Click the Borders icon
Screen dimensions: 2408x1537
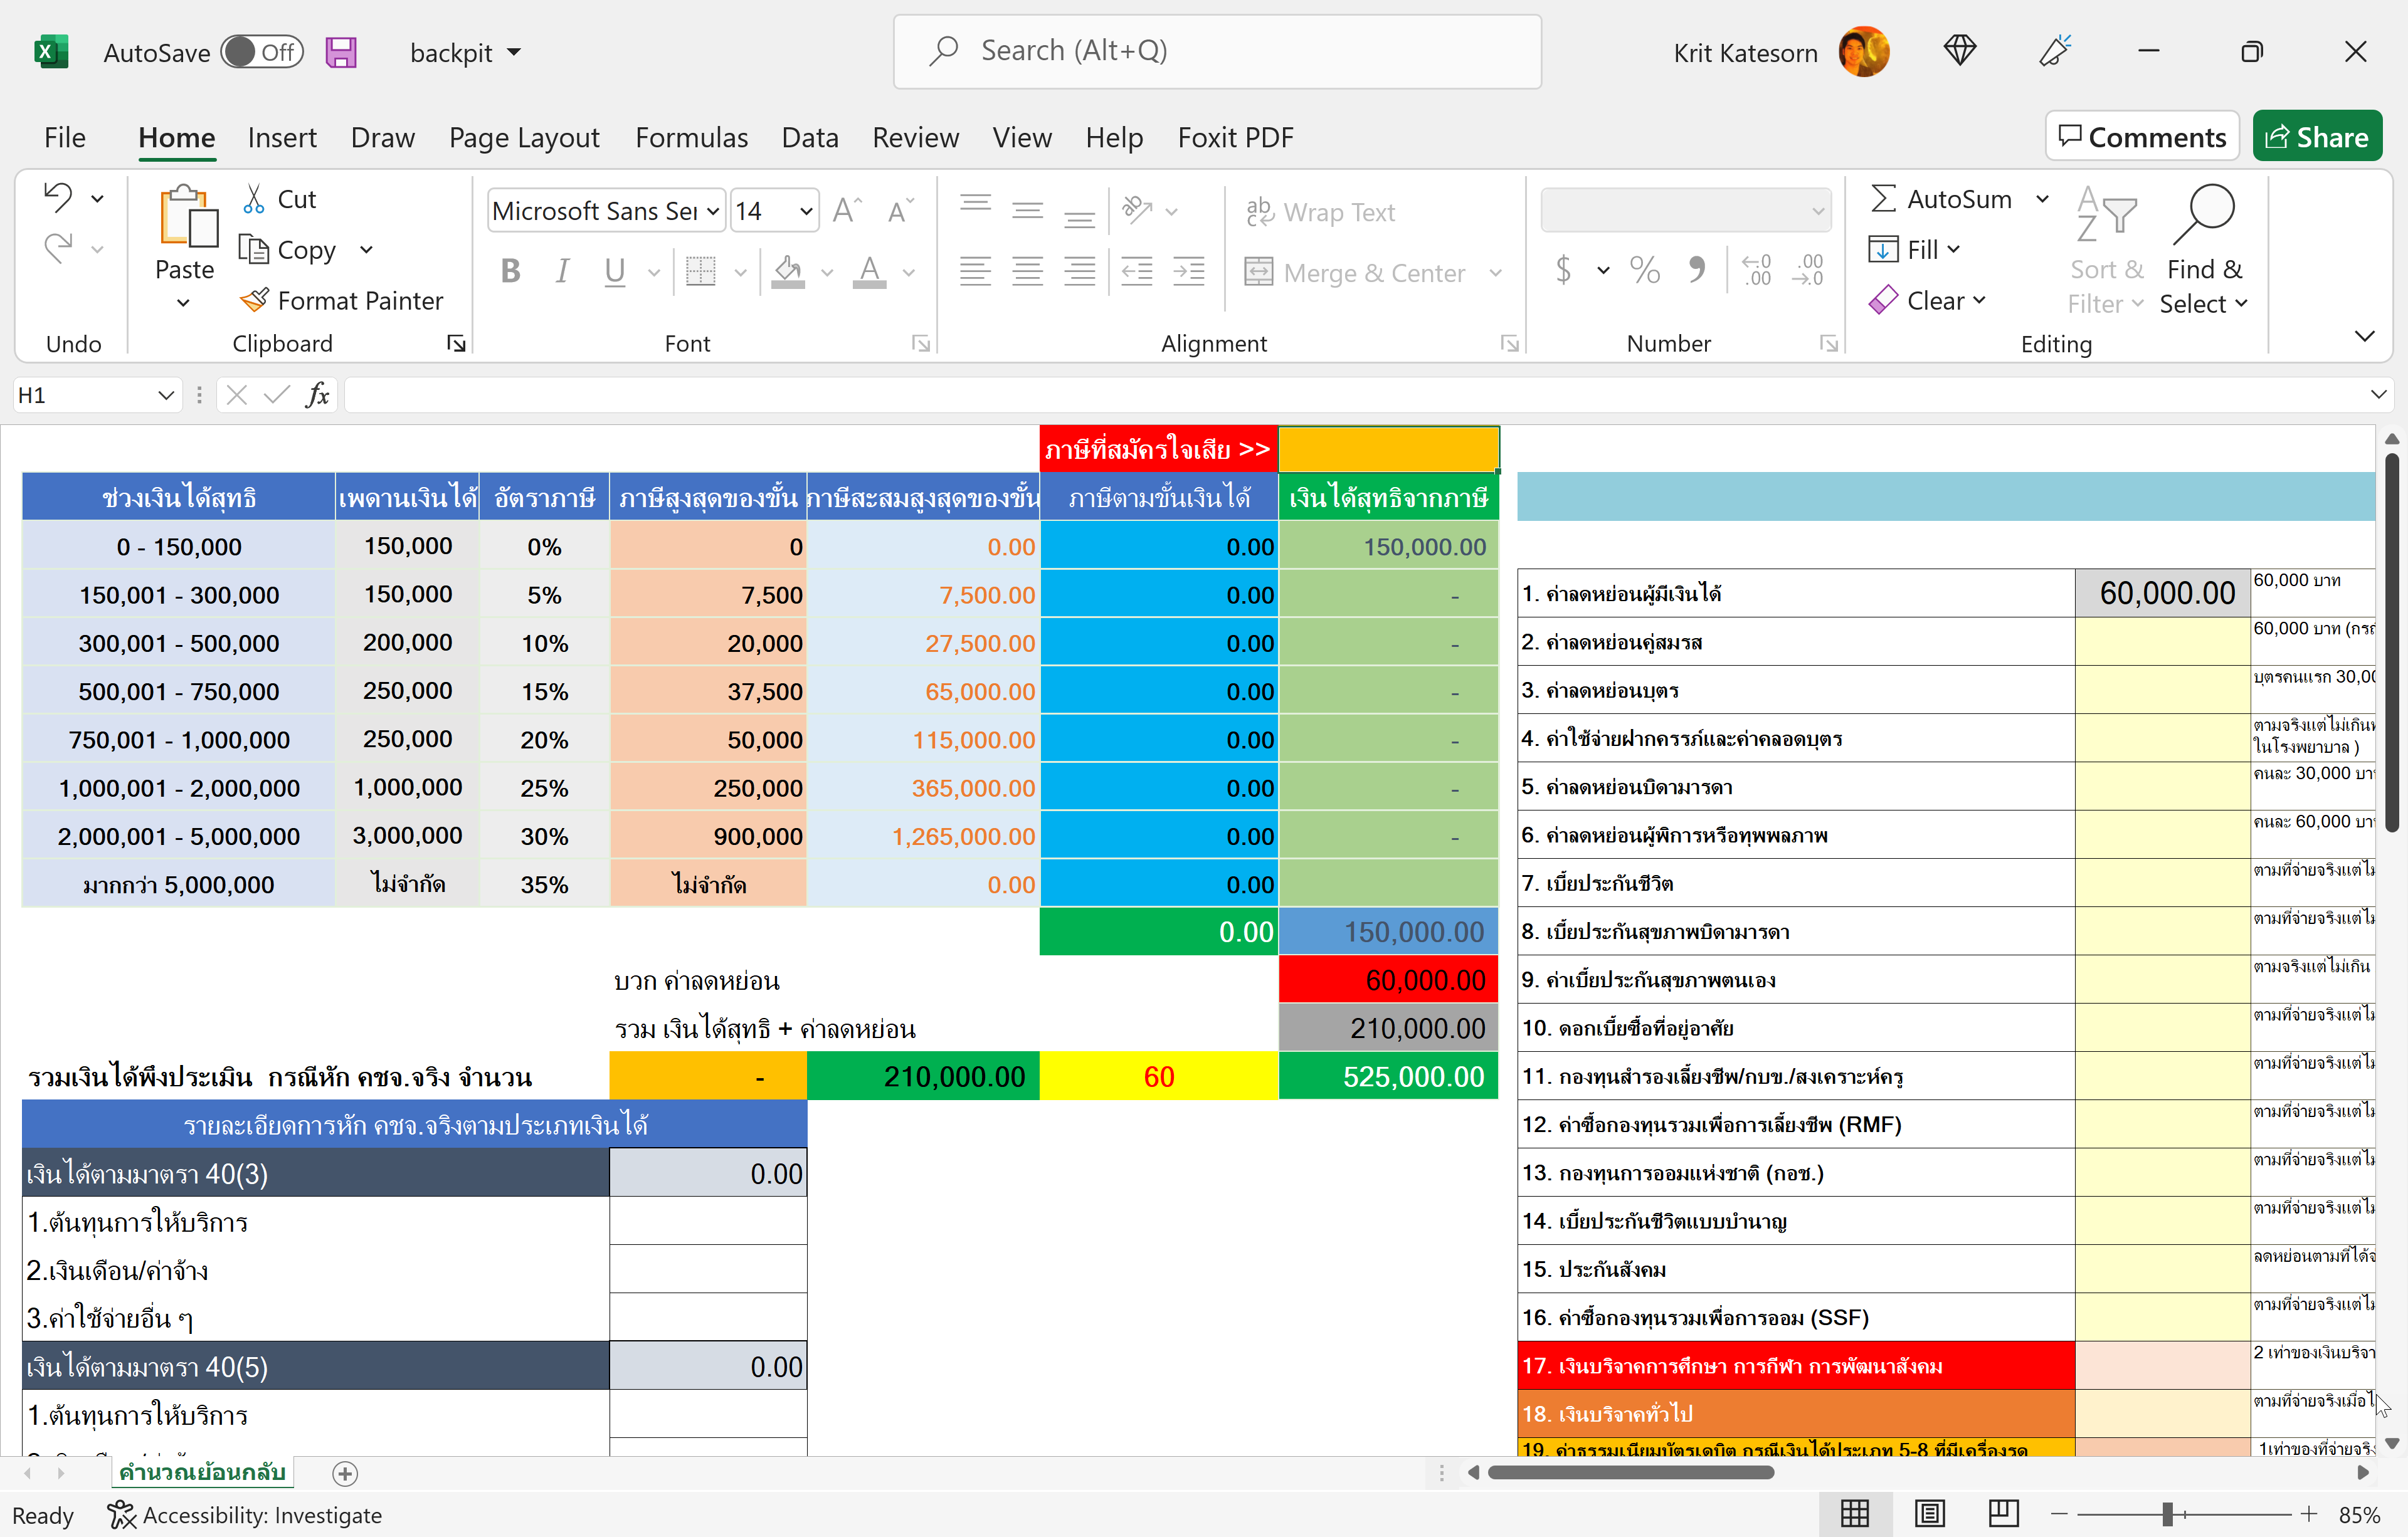(x=701, y=271)
